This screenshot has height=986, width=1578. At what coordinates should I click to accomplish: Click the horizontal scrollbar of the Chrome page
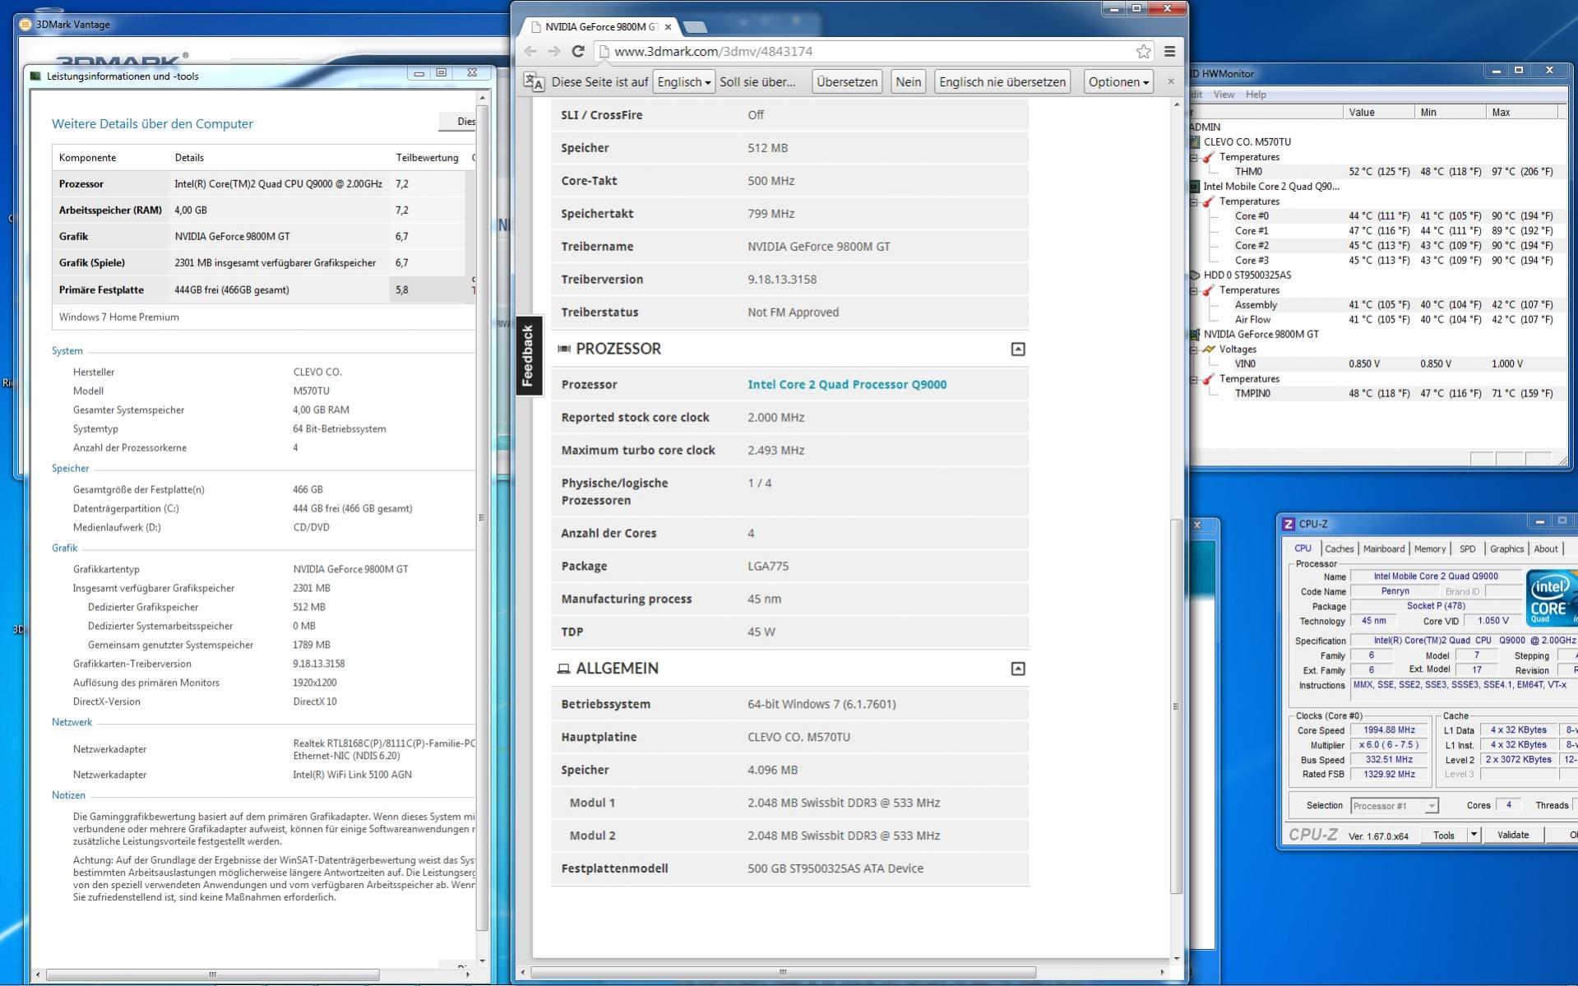(x=783, y=972)
